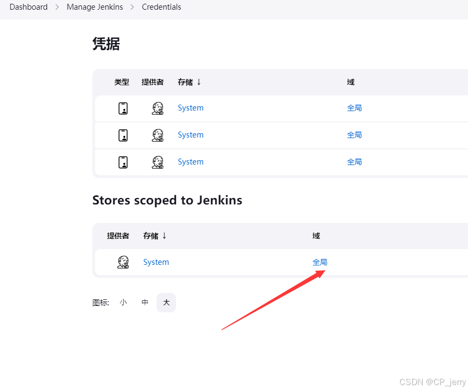Set icon size to 大 (large)

tap(166, 302)
